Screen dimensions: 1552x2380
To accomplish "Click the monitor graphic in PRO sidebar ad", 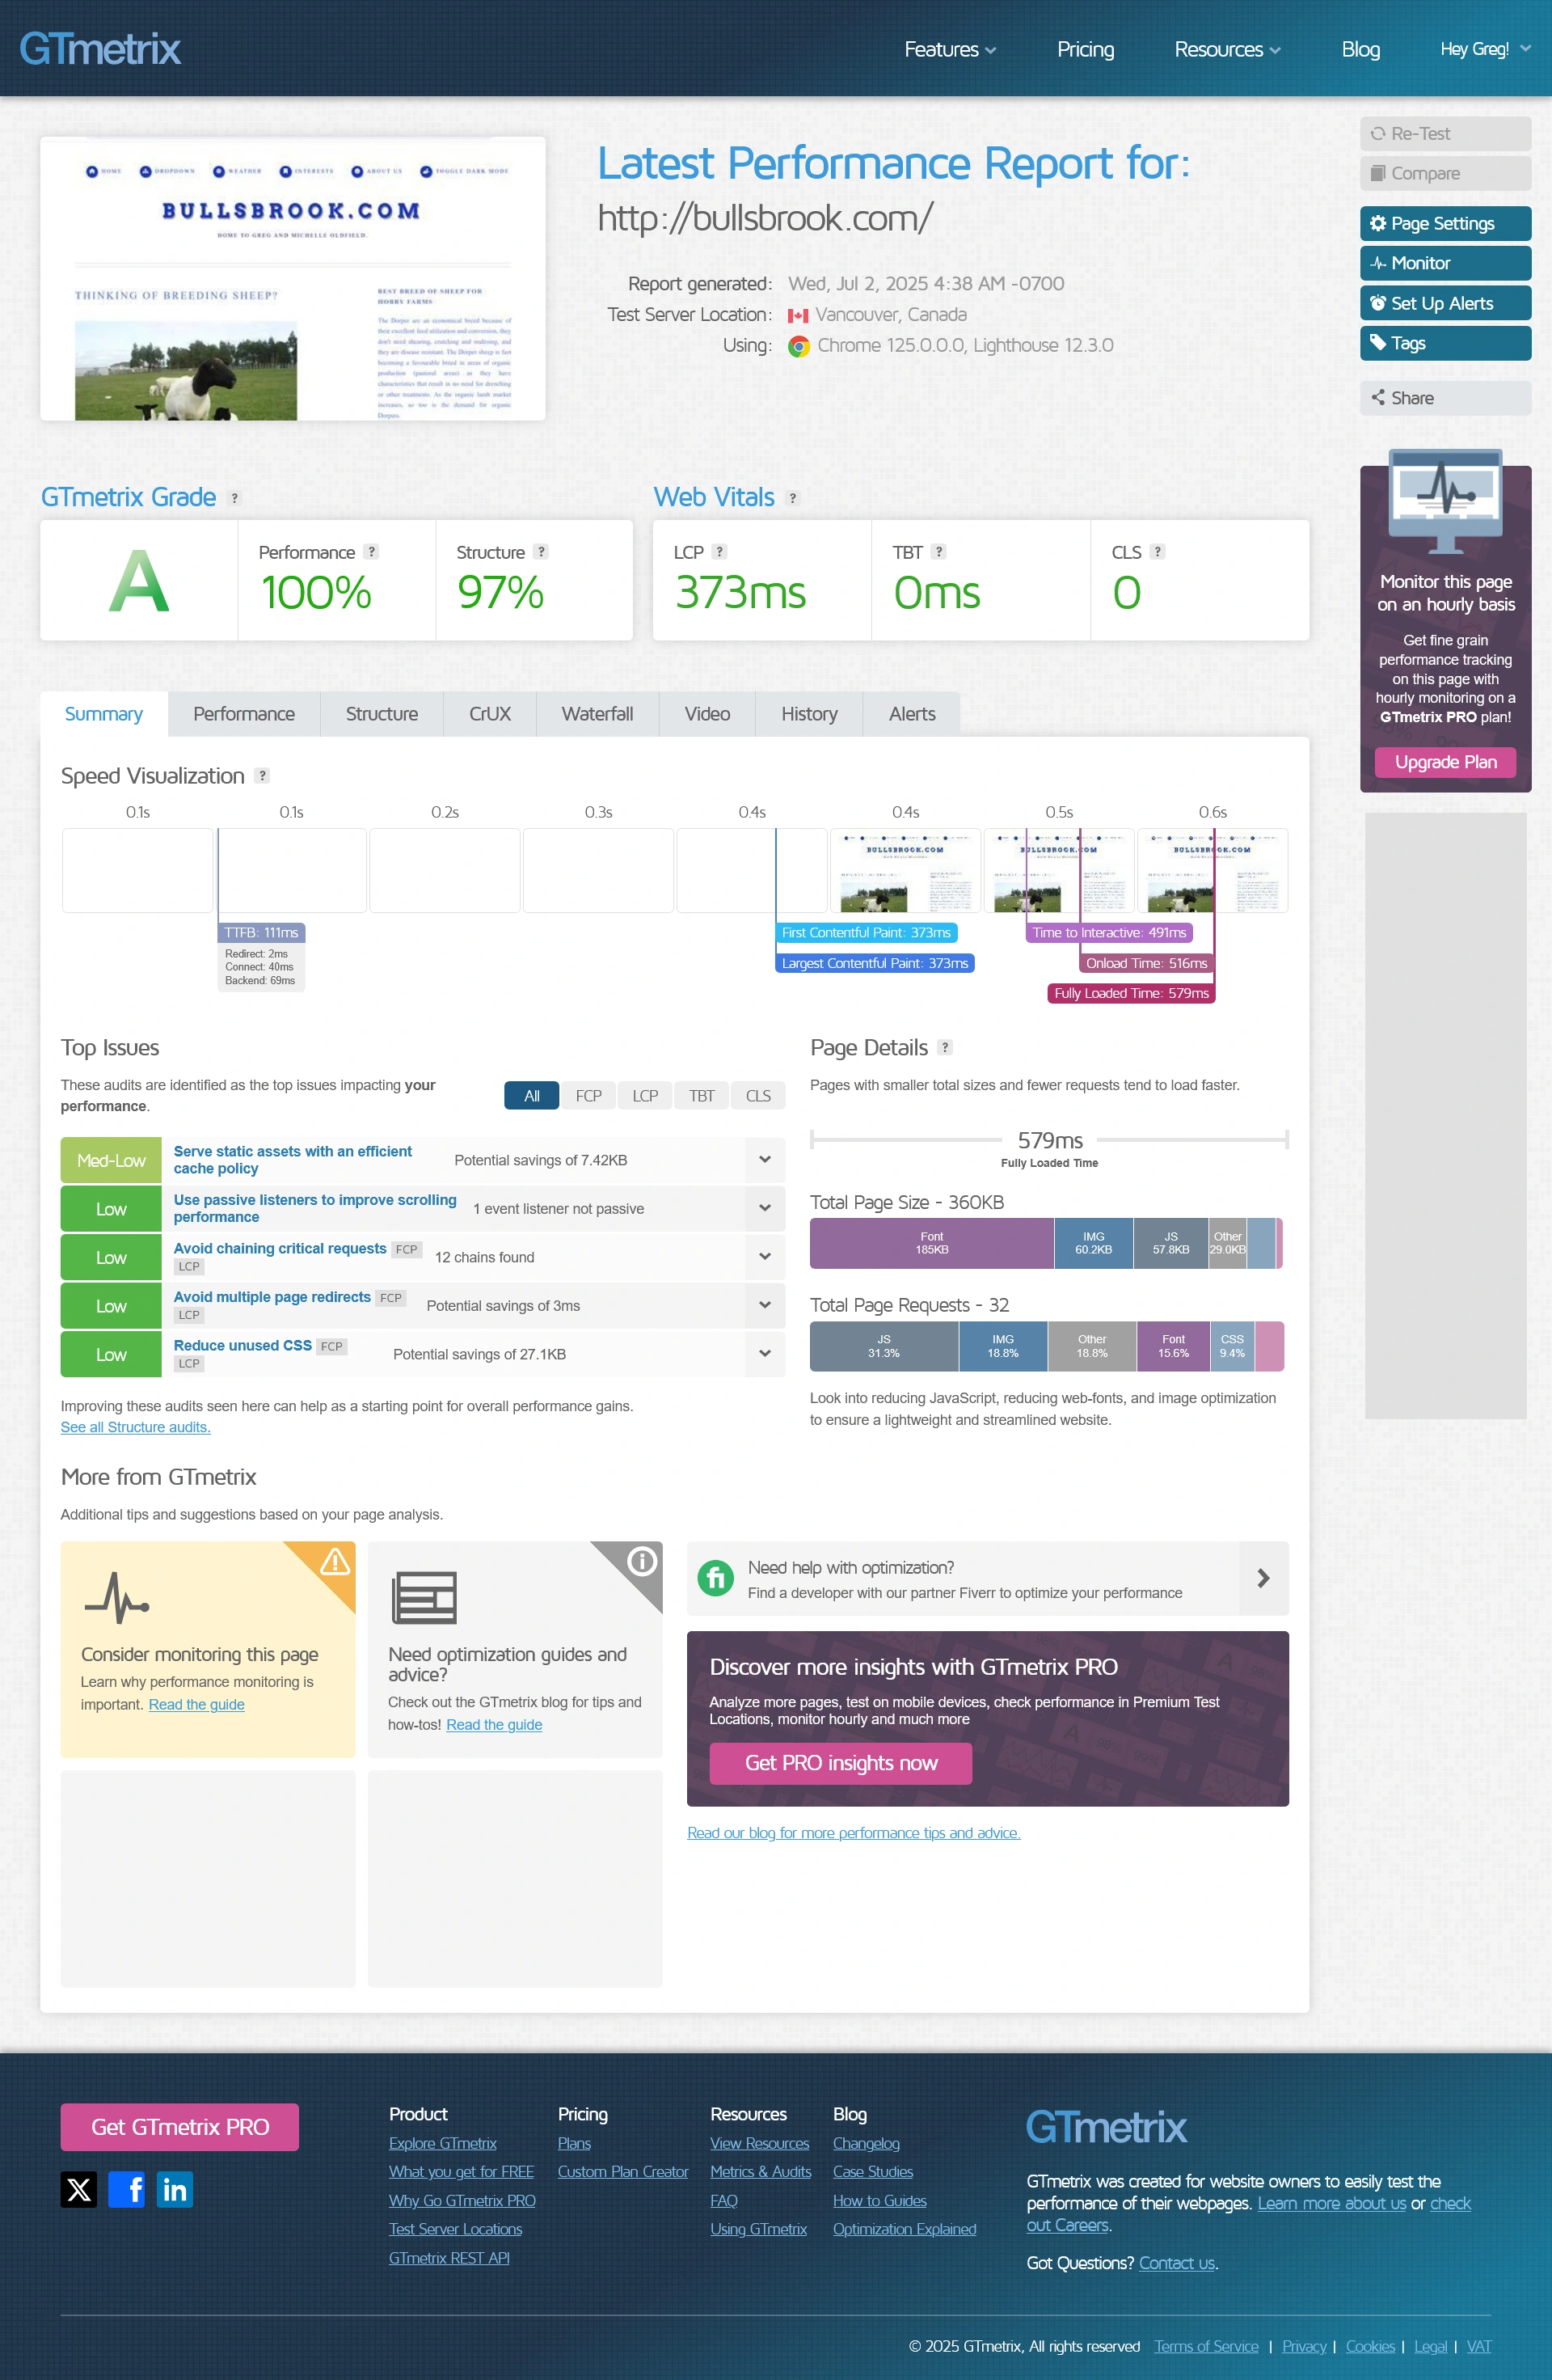I will click(x=1445, y=500).
